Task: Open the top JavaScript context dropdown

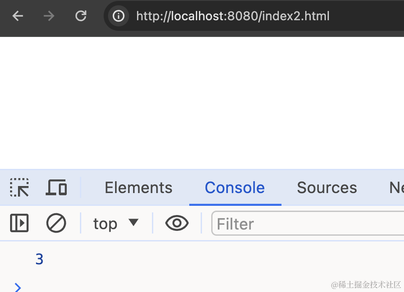Action: (x=116, y=223)
